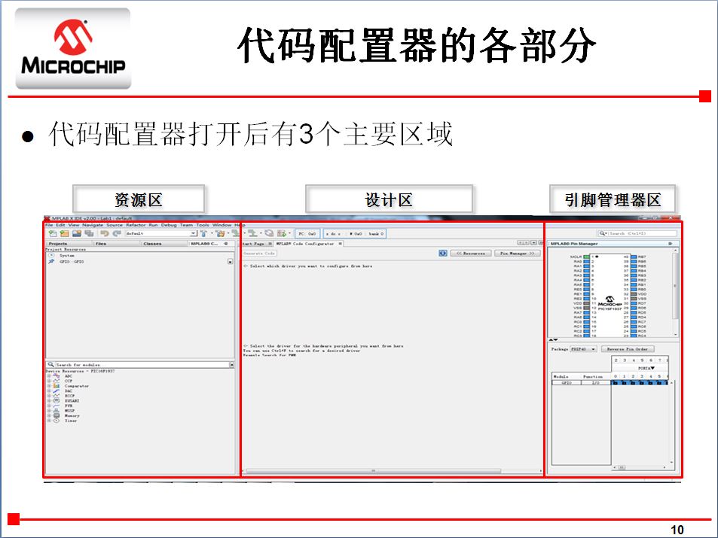This screenshot has width=718, height=538.
Task: Click the blue RB7 pin on chip
Action: pos(634,257)
